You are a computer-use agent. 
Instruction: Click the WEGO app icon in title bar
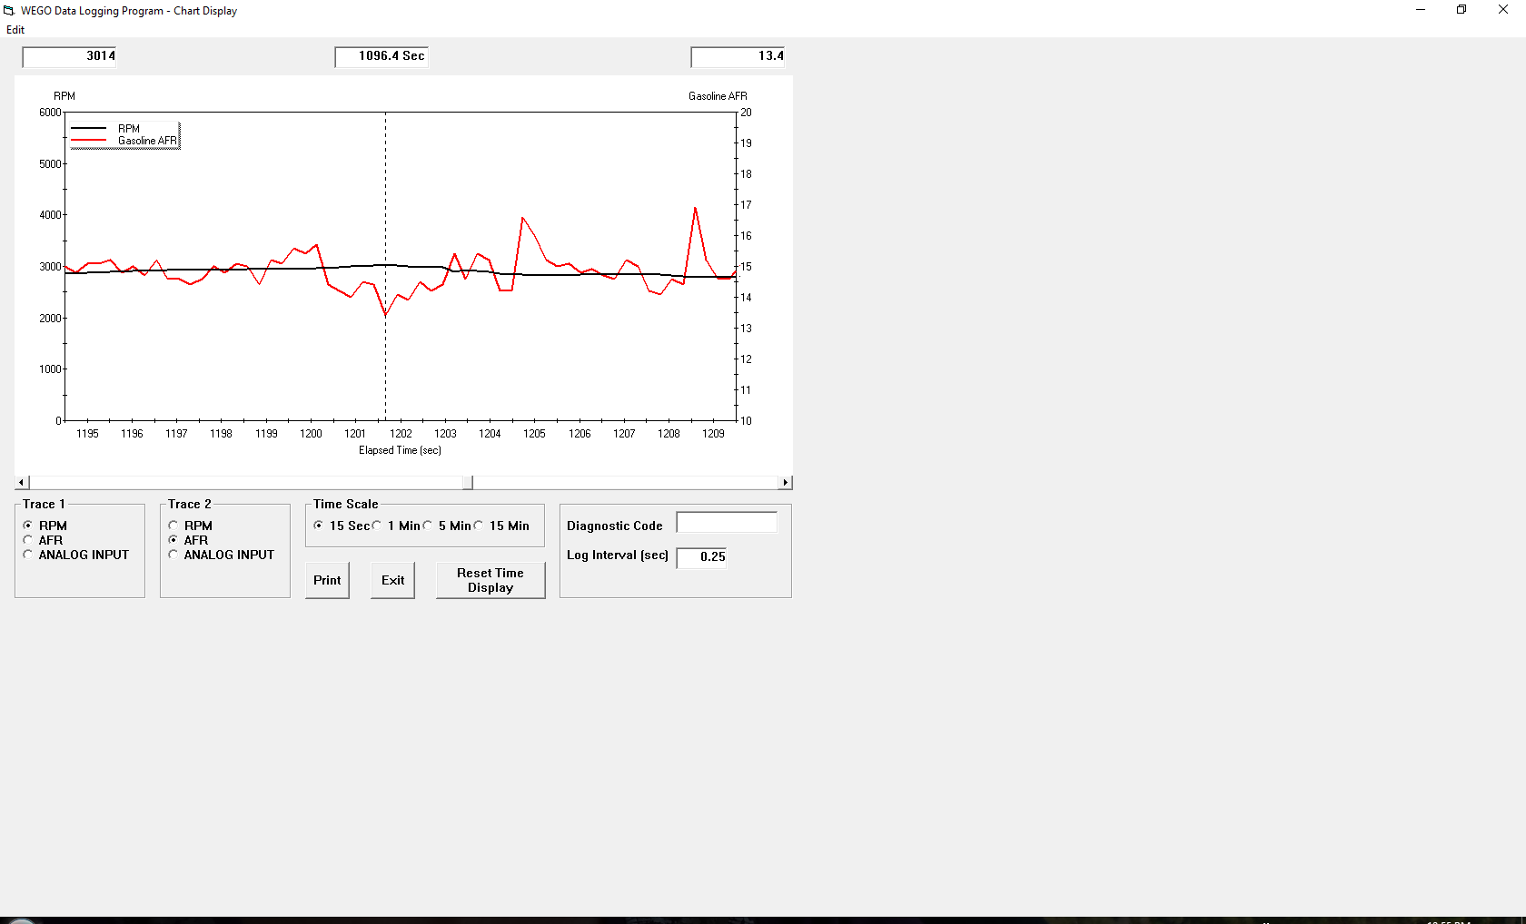9,11
